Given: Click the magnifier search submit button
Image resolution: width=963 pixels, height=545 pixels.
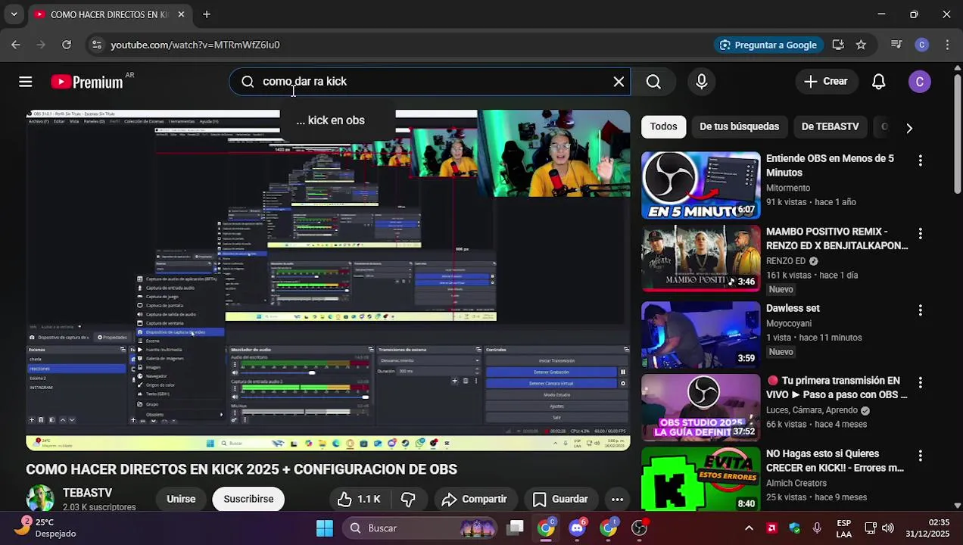Looking at the screenshot, I should [653, 82].
